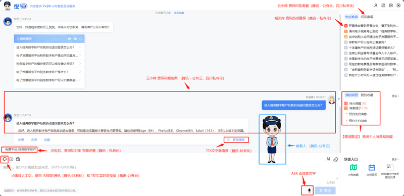Click the transfer-to-human-agent headset icon

coord(5,159)
